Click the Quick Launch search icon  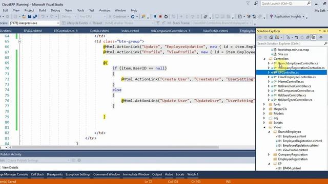click(x=309, y=4)
